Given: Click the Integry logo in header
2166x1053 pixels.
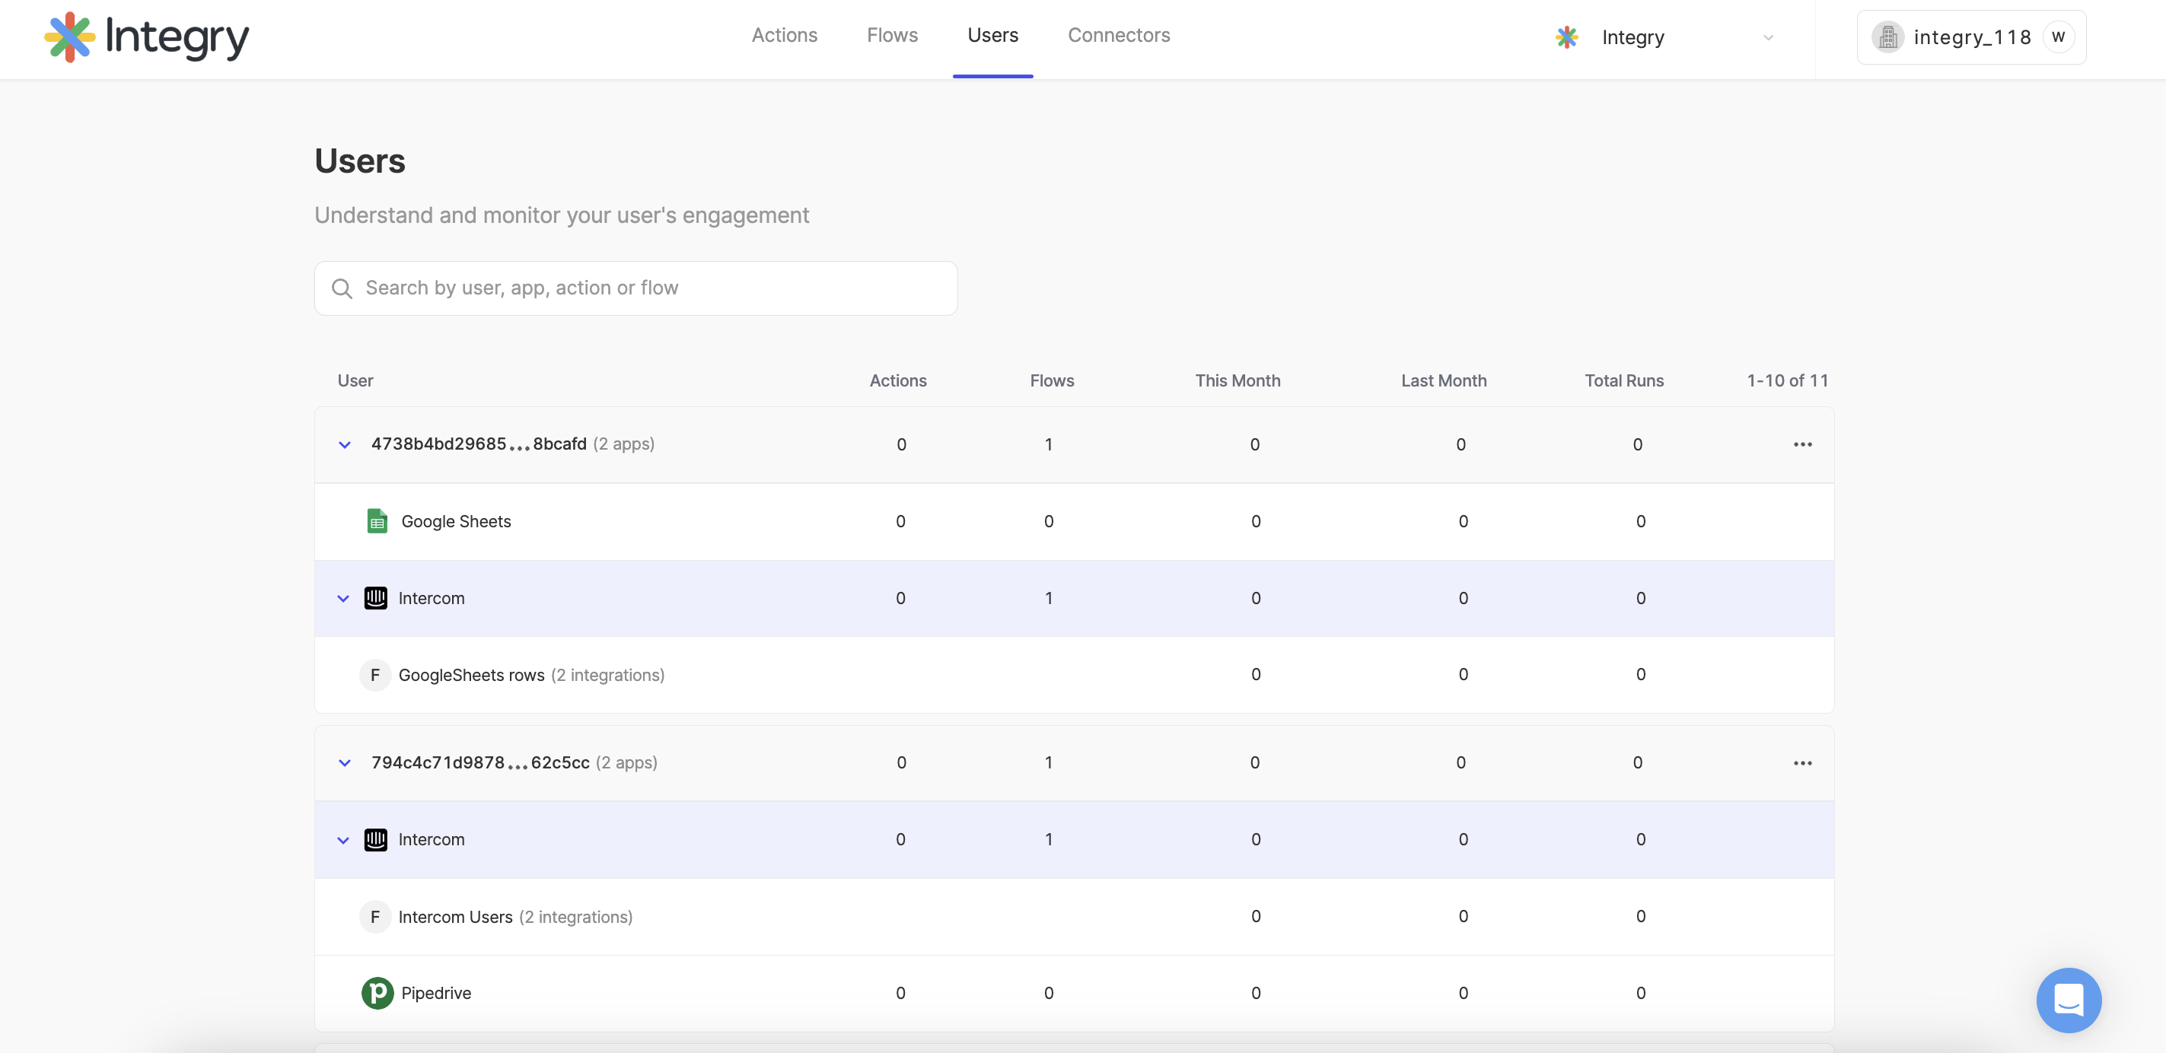Looking at the screenshot, I should (146, 37).
